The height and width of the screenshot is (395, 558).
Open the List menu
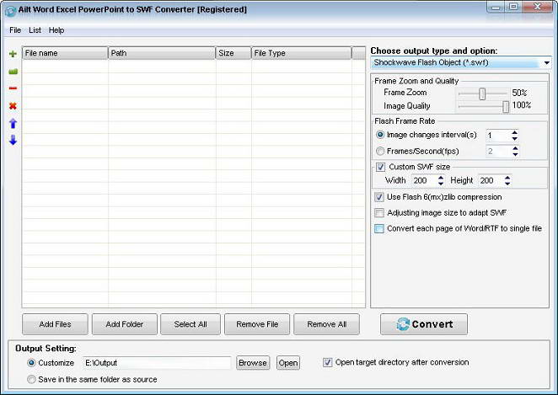tap(35, 30)
